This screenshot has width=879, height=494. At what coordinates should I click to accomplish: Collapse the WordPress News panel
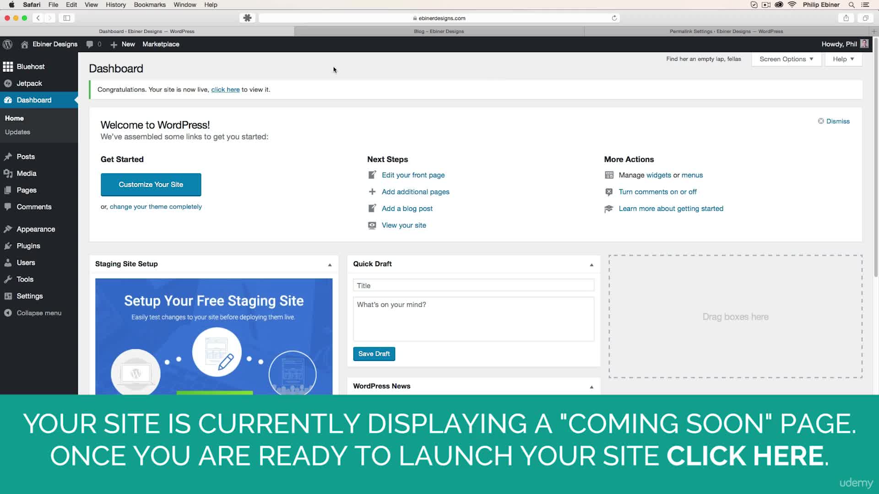click(591, 387)
